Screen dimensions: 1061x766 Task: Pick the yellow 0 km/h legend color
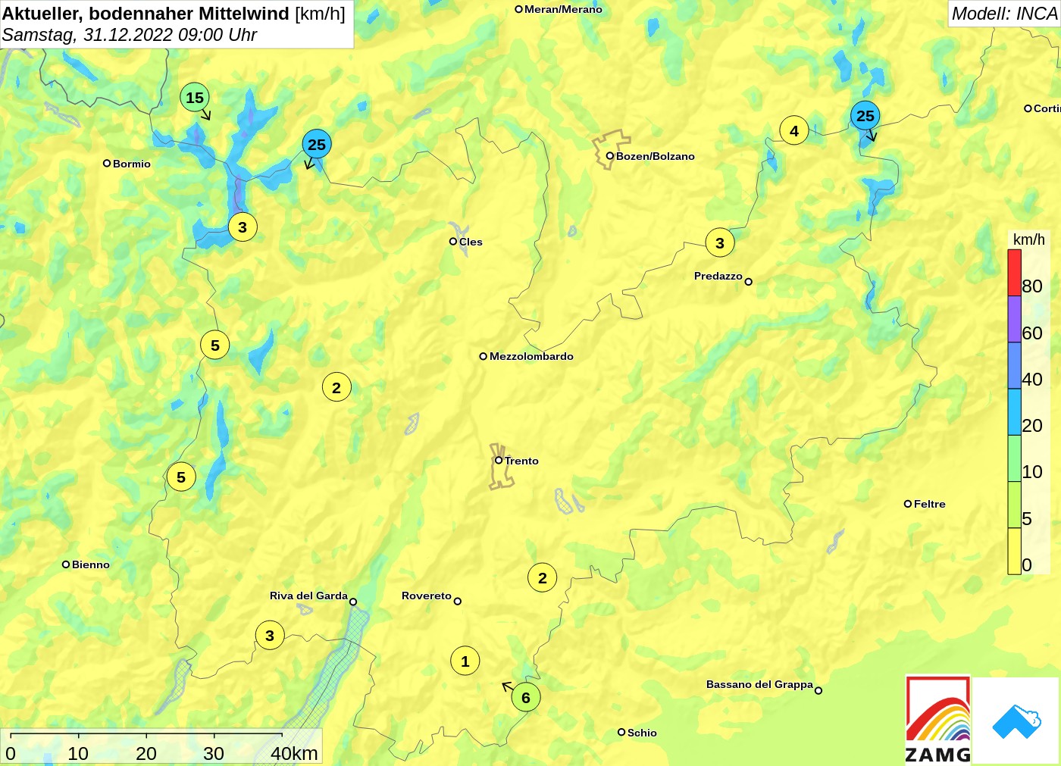[x=1014, y=551]
